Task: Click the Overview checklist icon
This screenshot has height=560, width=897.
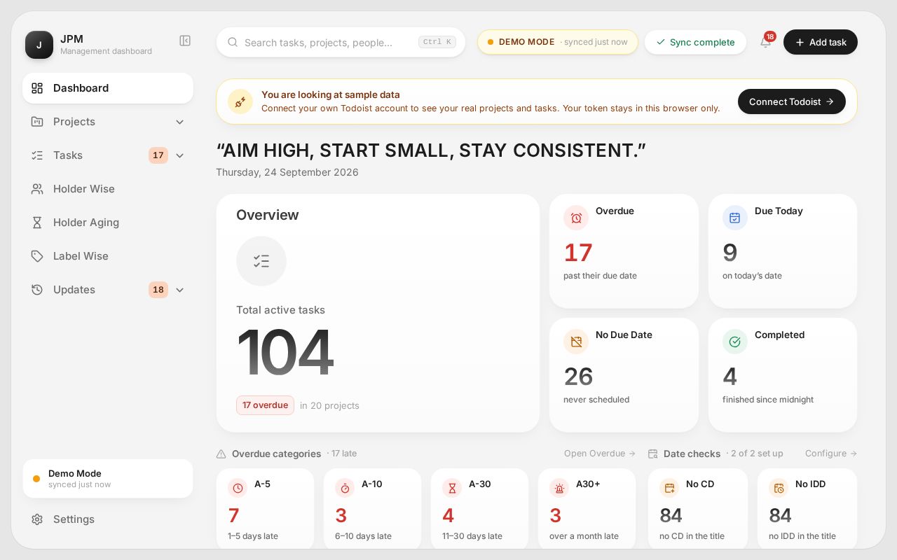Action: coord(261,261)
